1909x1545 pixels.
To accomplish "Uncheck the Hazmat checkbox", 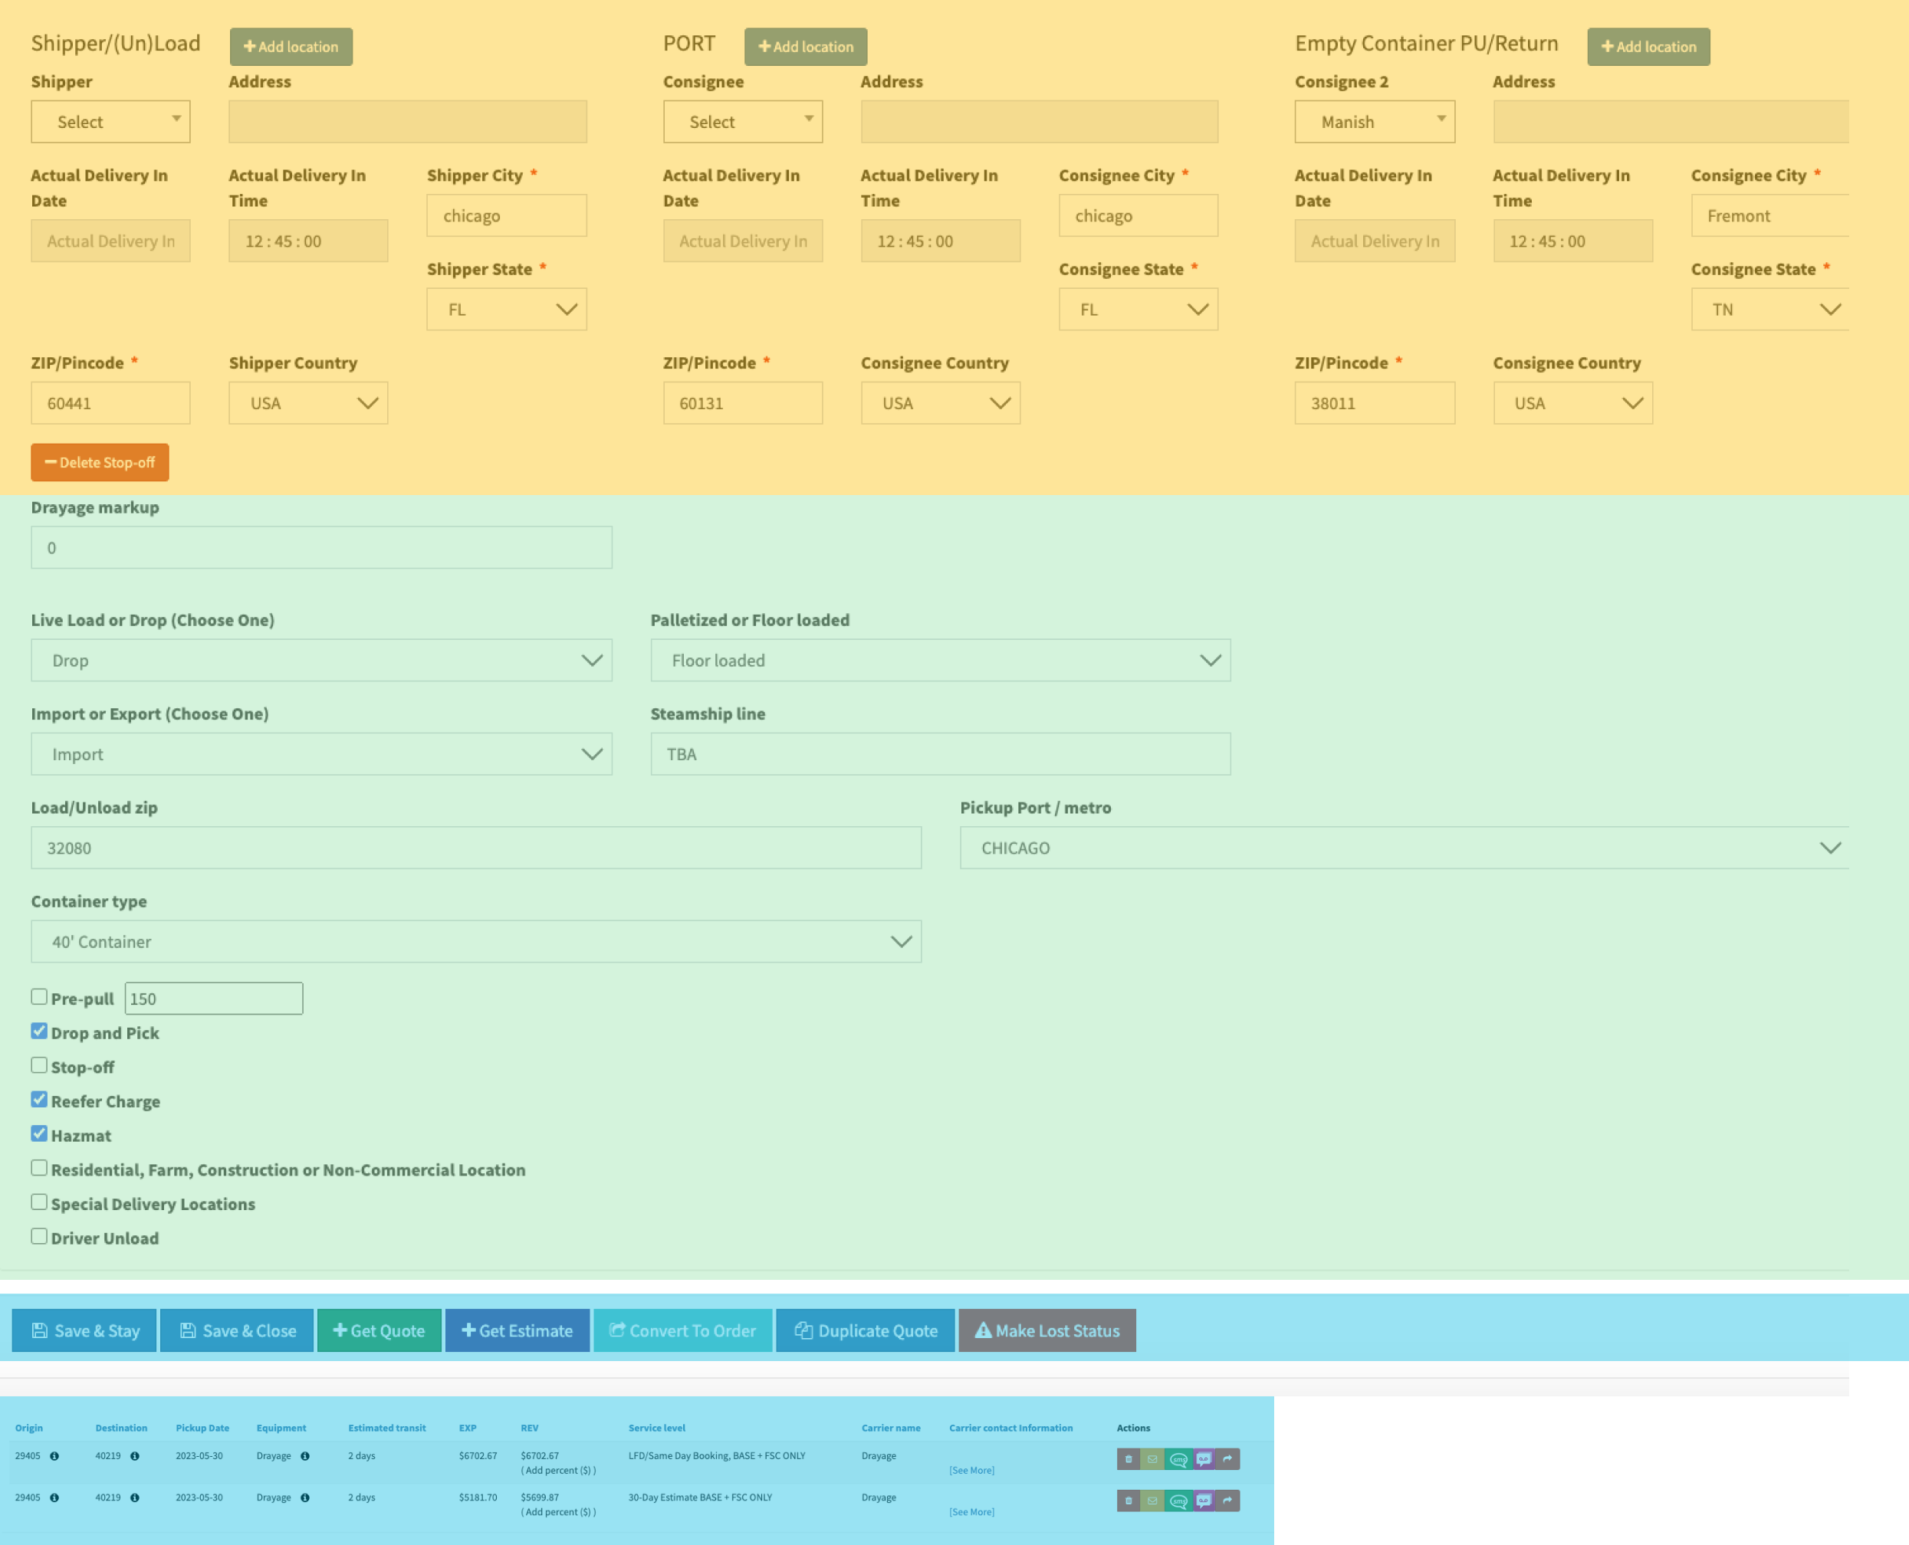I will point(39,1133).
